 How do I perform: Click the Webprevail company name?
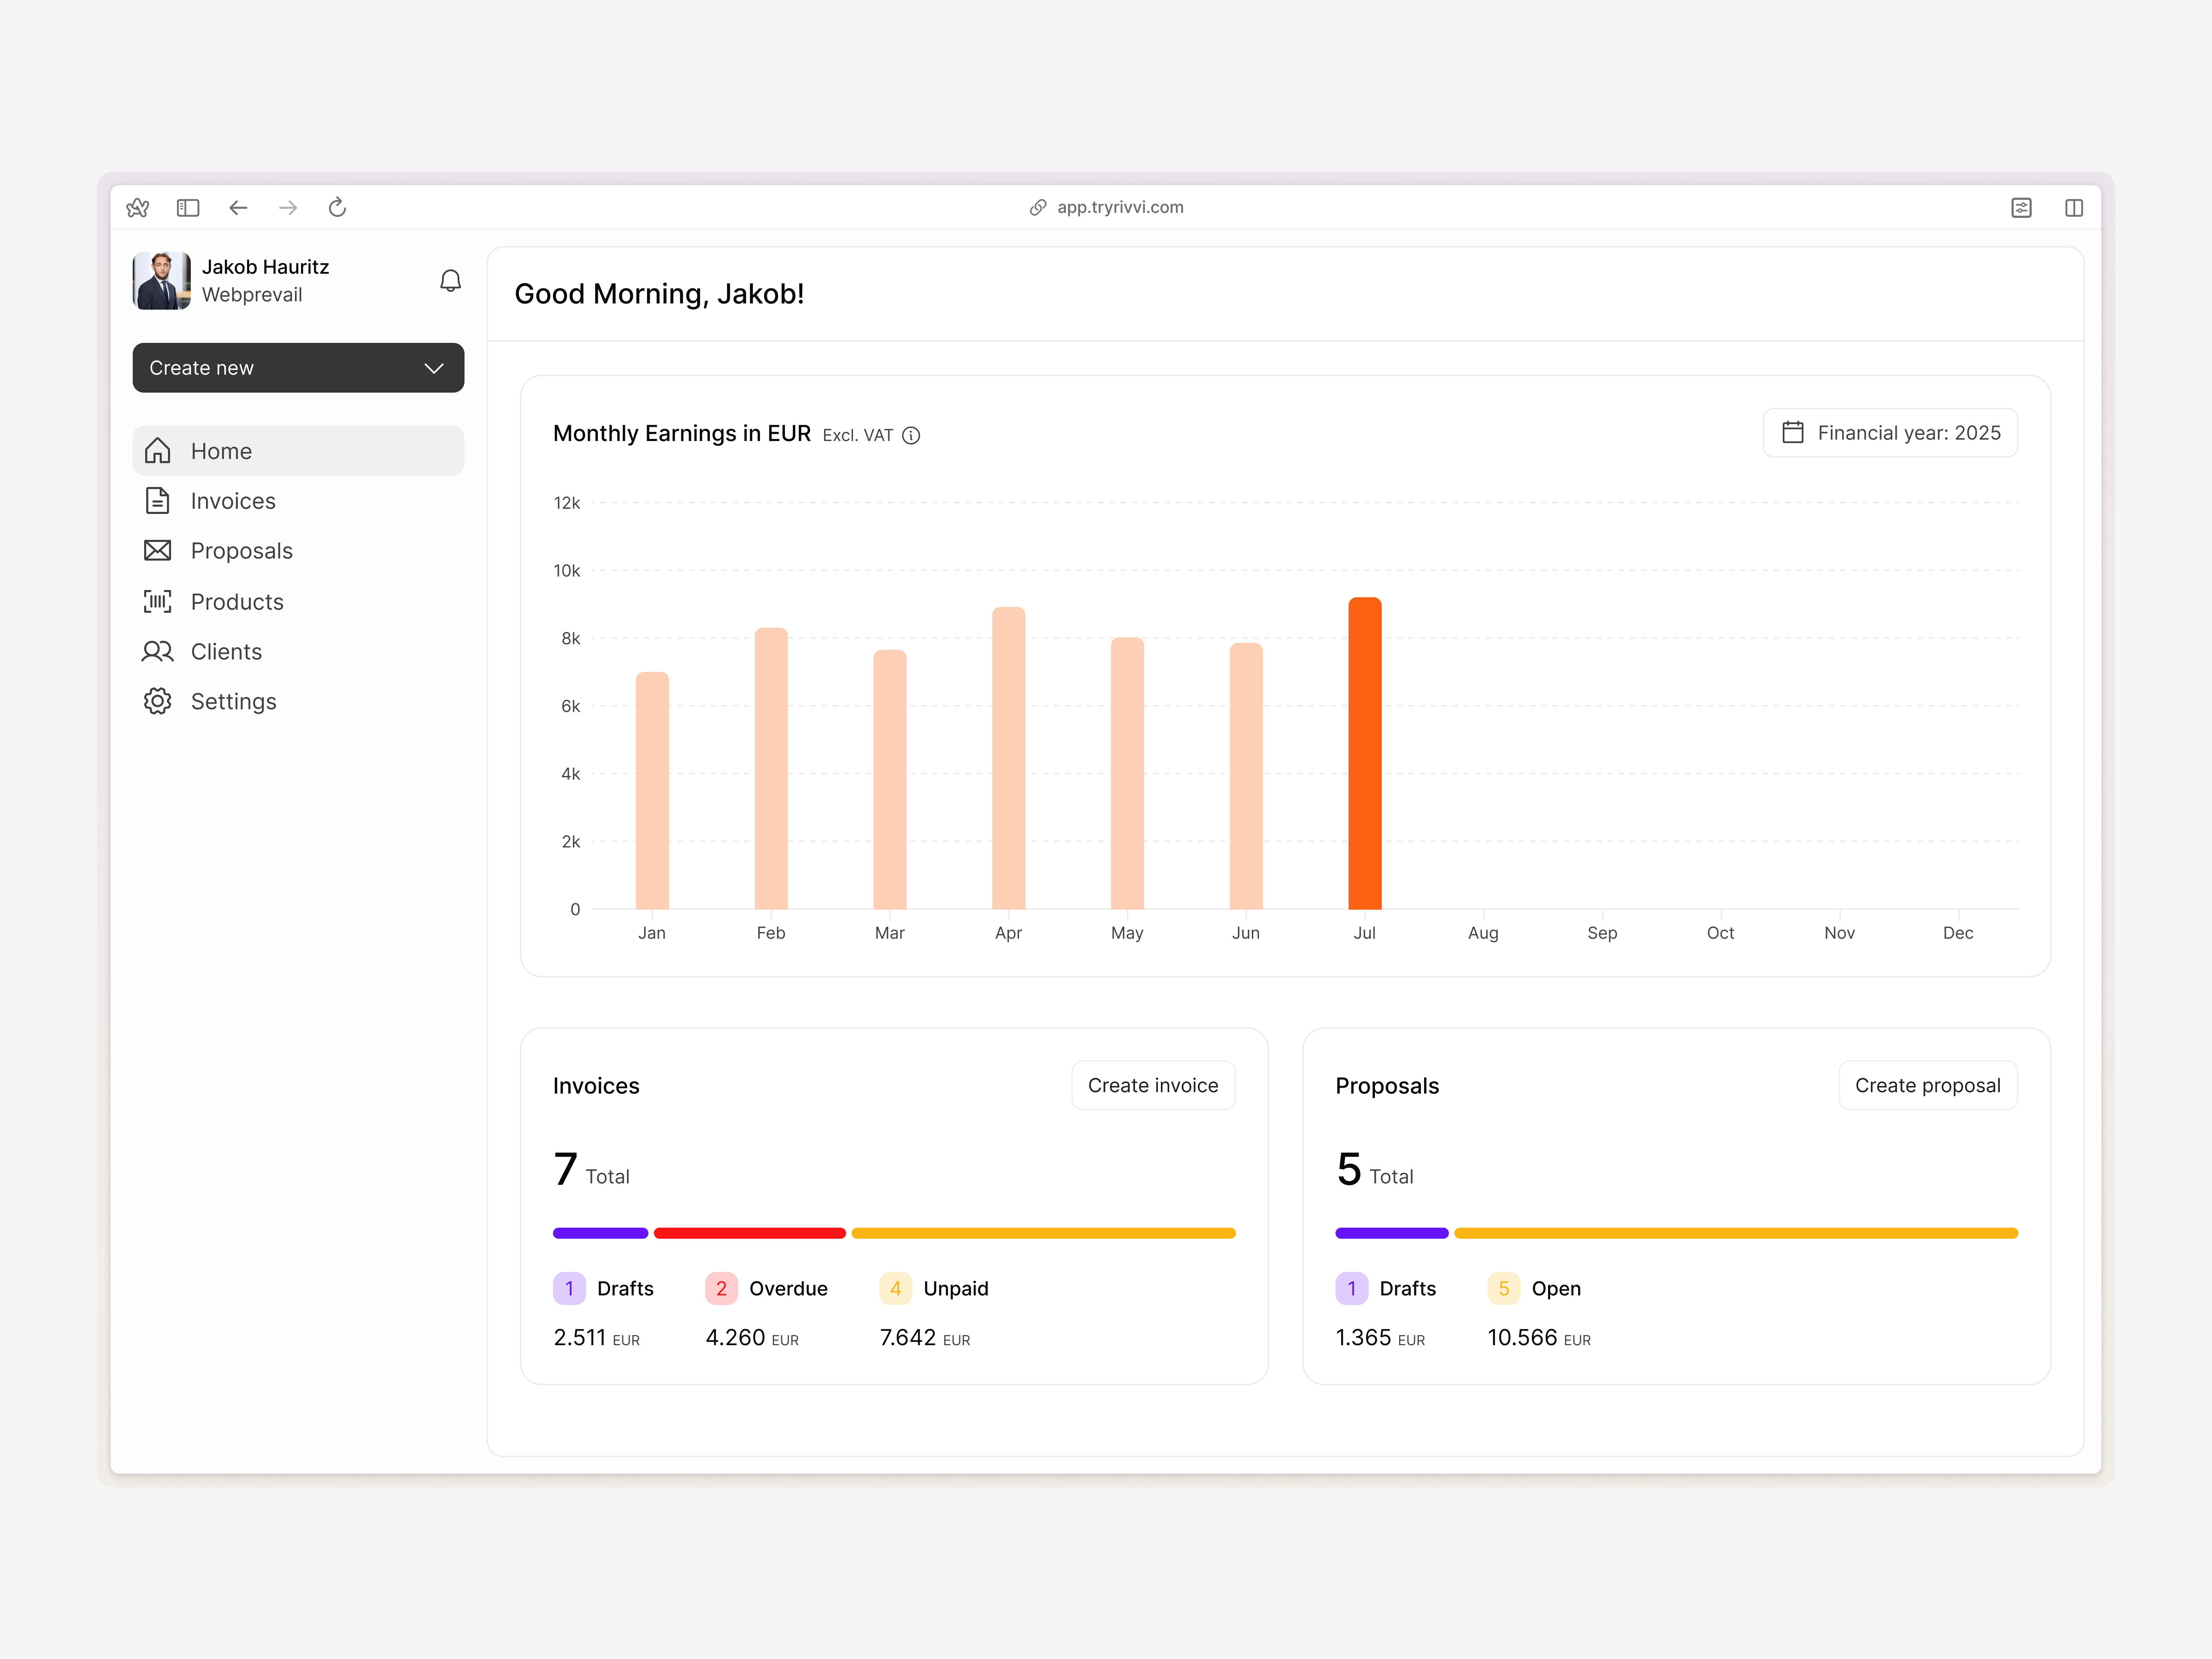pyautogui.click(x=252, y=295)
